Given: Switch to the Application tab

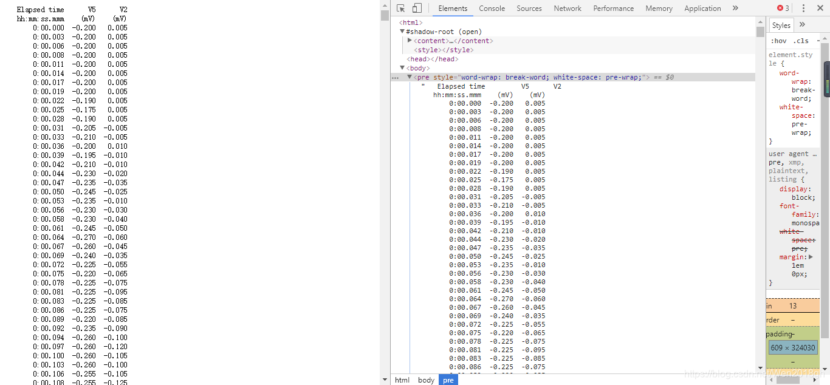Looking at the screenshot, I should point(702,9).
